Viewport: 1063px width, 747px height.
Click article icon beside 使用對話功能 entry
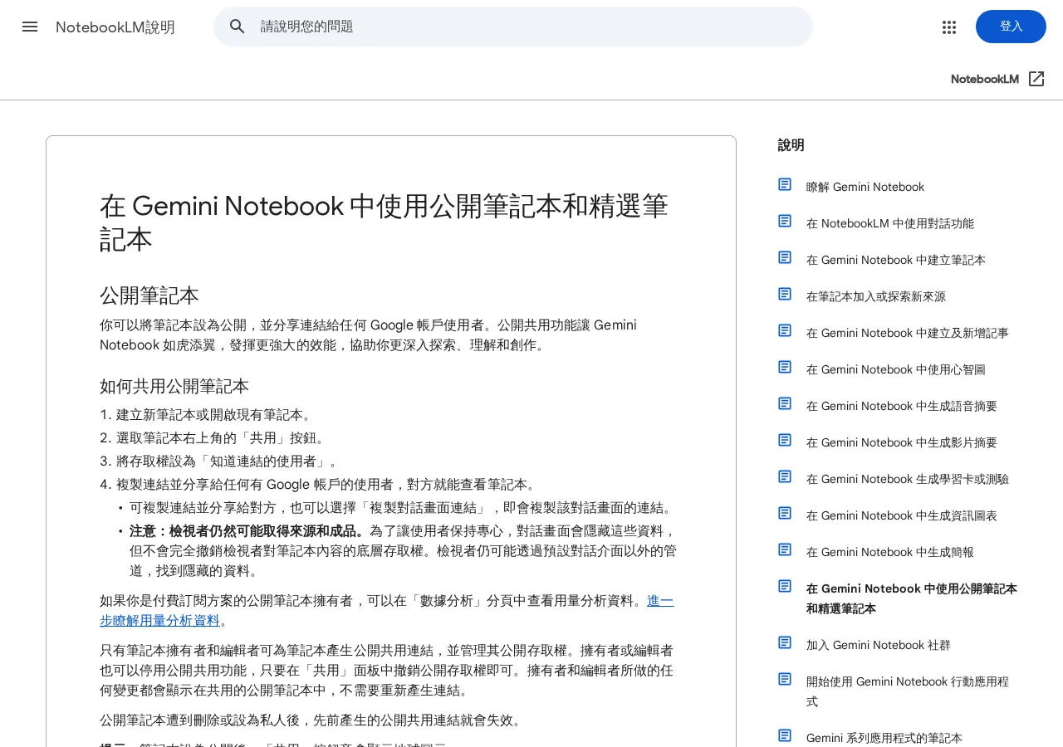click(785, 221)
